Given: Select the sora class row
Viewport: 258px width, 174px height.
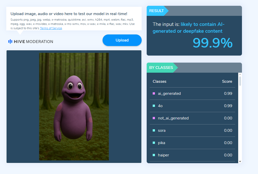Looking at the screenshot, I should tap(192, 130).
